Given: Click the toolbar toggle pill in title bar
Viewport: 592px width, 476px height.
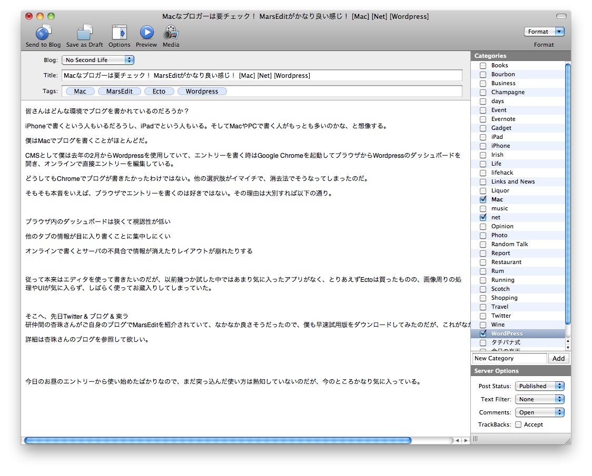Looking at the screenshot, I should coord(561,16).
